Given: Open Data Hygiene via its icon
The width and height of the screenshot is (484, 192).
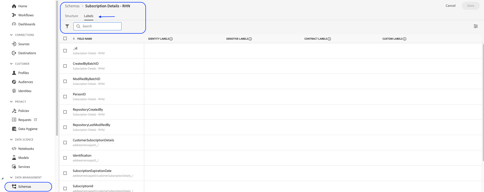Looking at the screenshot, I should click(14, 129).
